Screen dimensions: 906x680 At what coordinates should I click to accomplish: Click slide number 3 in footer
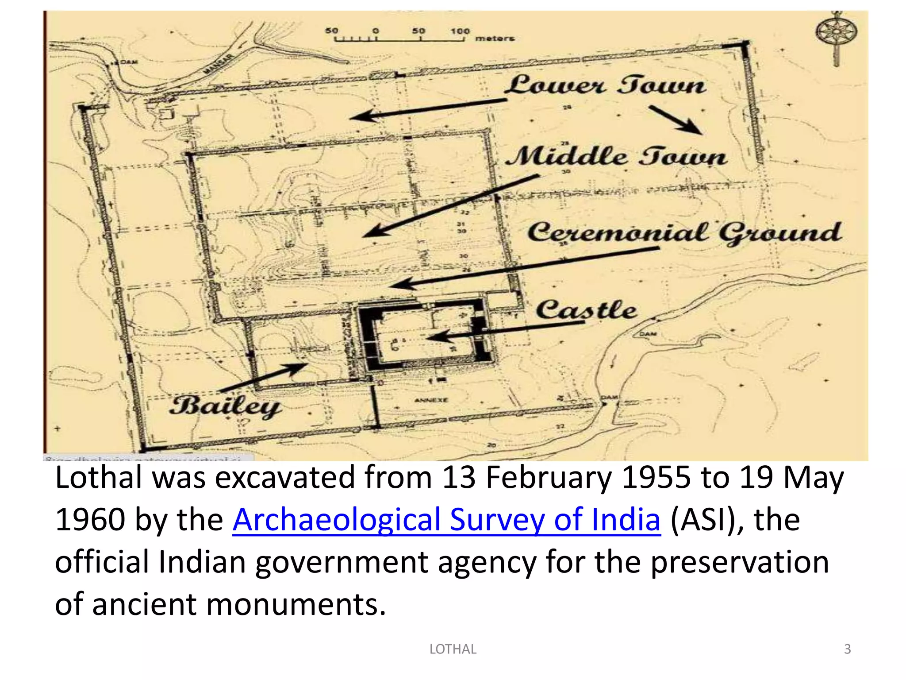(x=847, y=649)
